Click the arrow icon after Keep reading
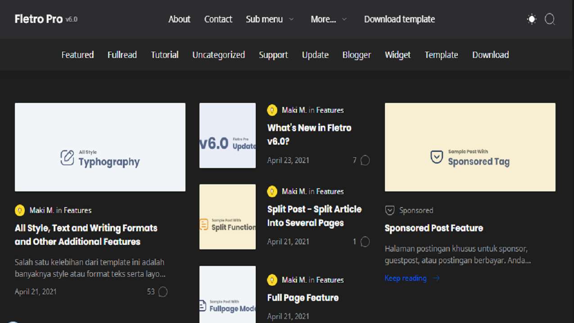This screenshot has width=574, height=323. coord(436,278)
